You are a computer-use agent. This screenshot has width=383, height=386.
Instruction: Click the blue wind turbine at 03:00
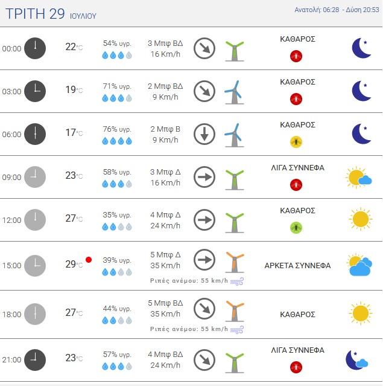[234, 92]
